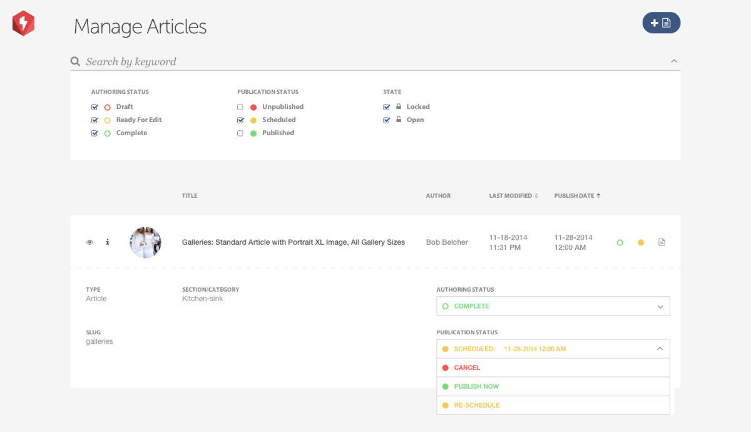Click the search magnifier icon
The image size is (751, 432).
pyautogui.click(x=75, y=61)
